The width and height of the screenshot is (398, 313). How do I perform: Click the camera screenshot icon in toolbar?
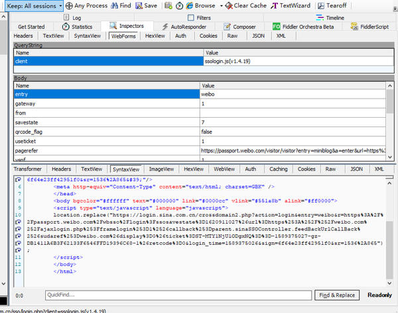168,5
